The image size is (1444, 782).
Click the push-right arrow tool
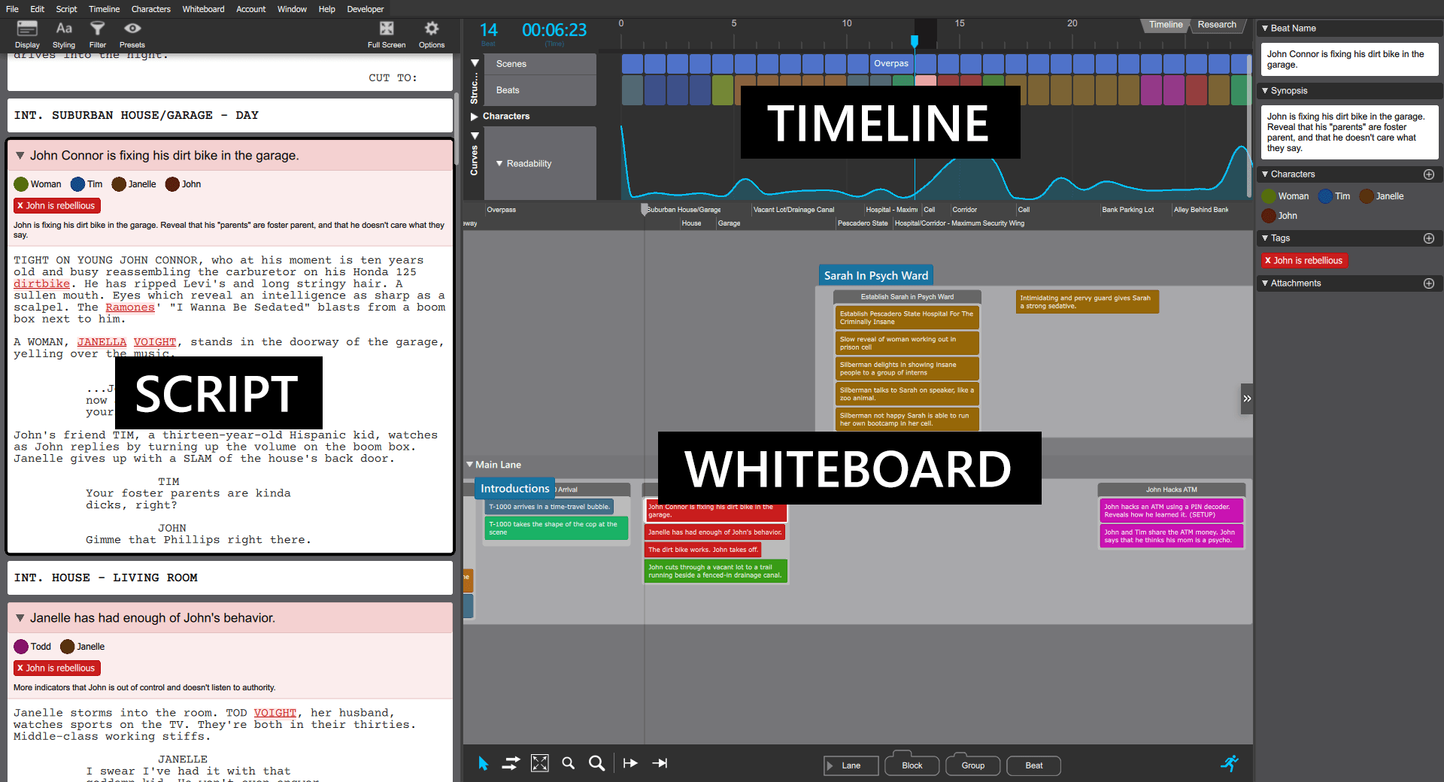coord(630,764)
